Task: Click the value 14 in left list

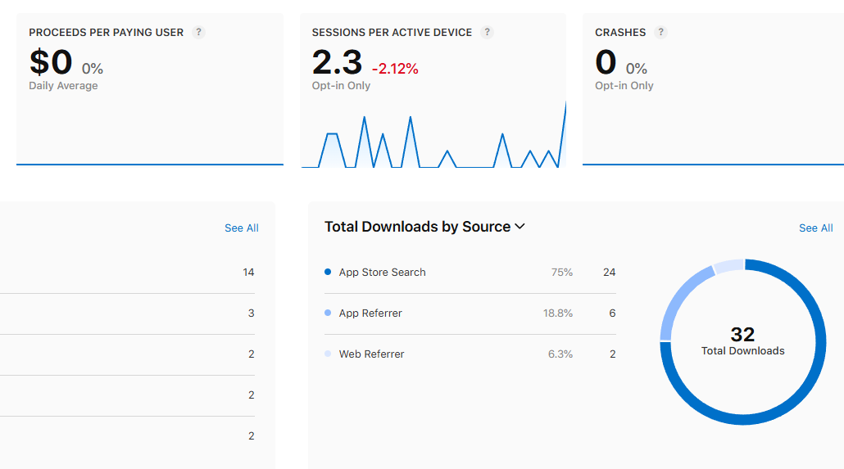Action: tap(248, 272)
